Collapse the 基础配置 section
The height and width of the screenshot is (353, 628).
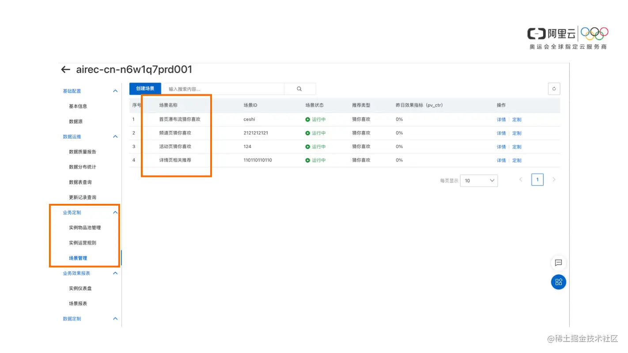[x=115, y=91]
